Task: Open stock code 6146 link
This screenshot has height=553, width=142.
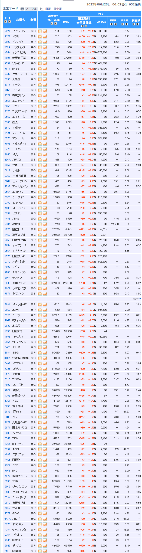Action: [7, 545]
